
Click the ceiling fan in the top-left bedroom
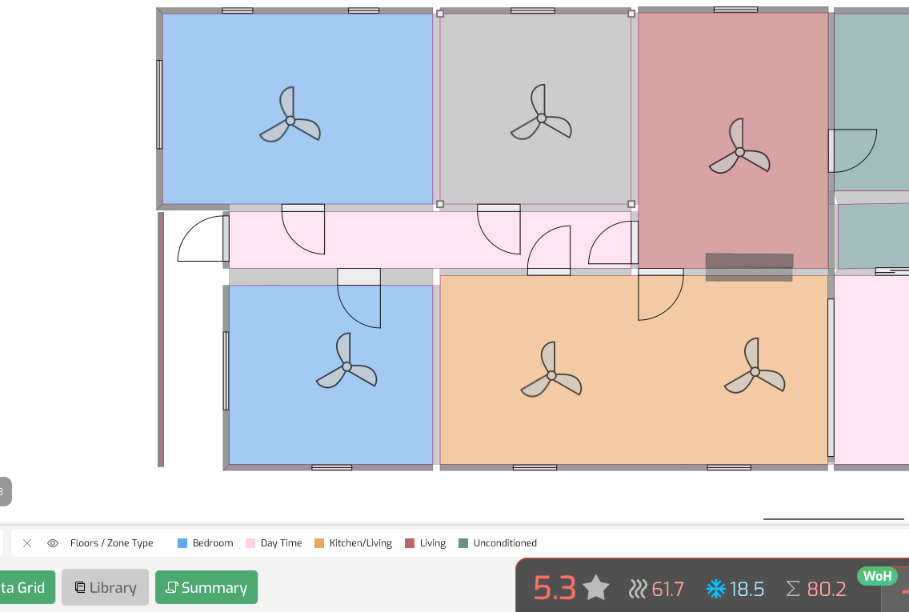[x=290, y=120]
